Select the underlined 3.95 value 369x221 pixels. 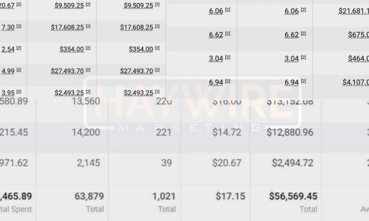tap(8, 93)
